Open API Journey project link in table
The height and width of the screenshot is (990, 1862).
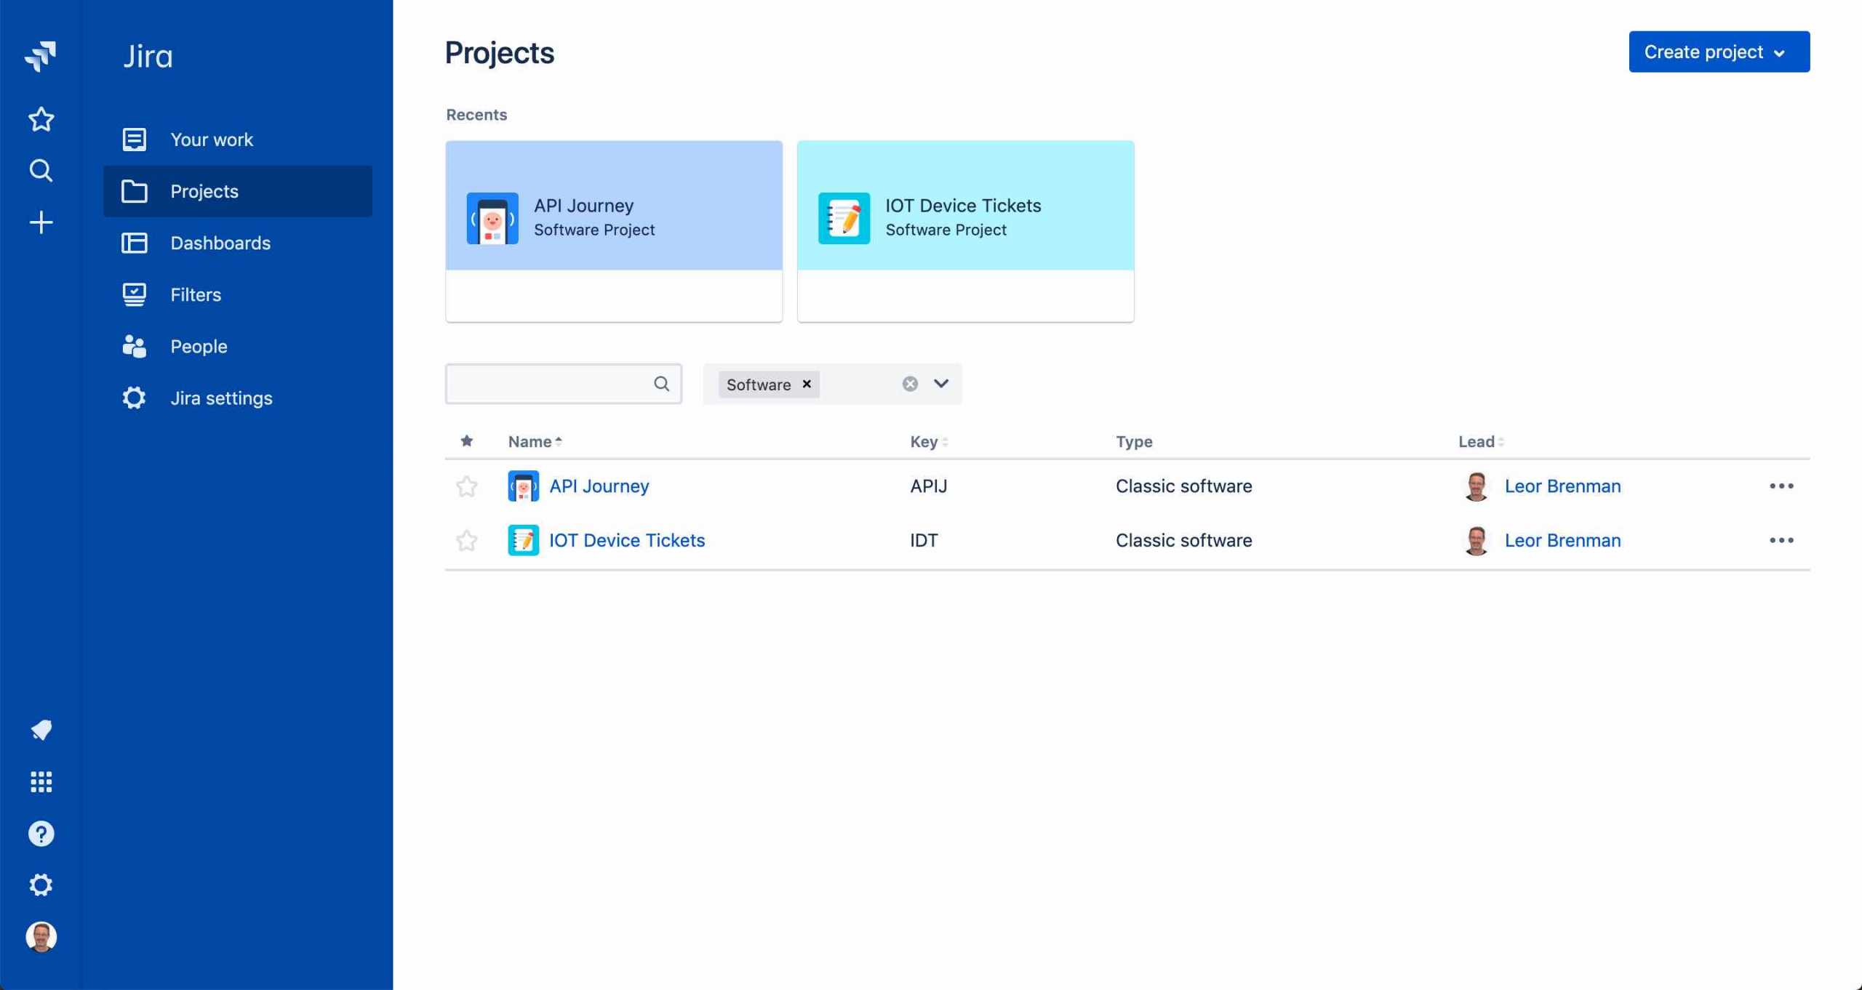coord(599,486)
